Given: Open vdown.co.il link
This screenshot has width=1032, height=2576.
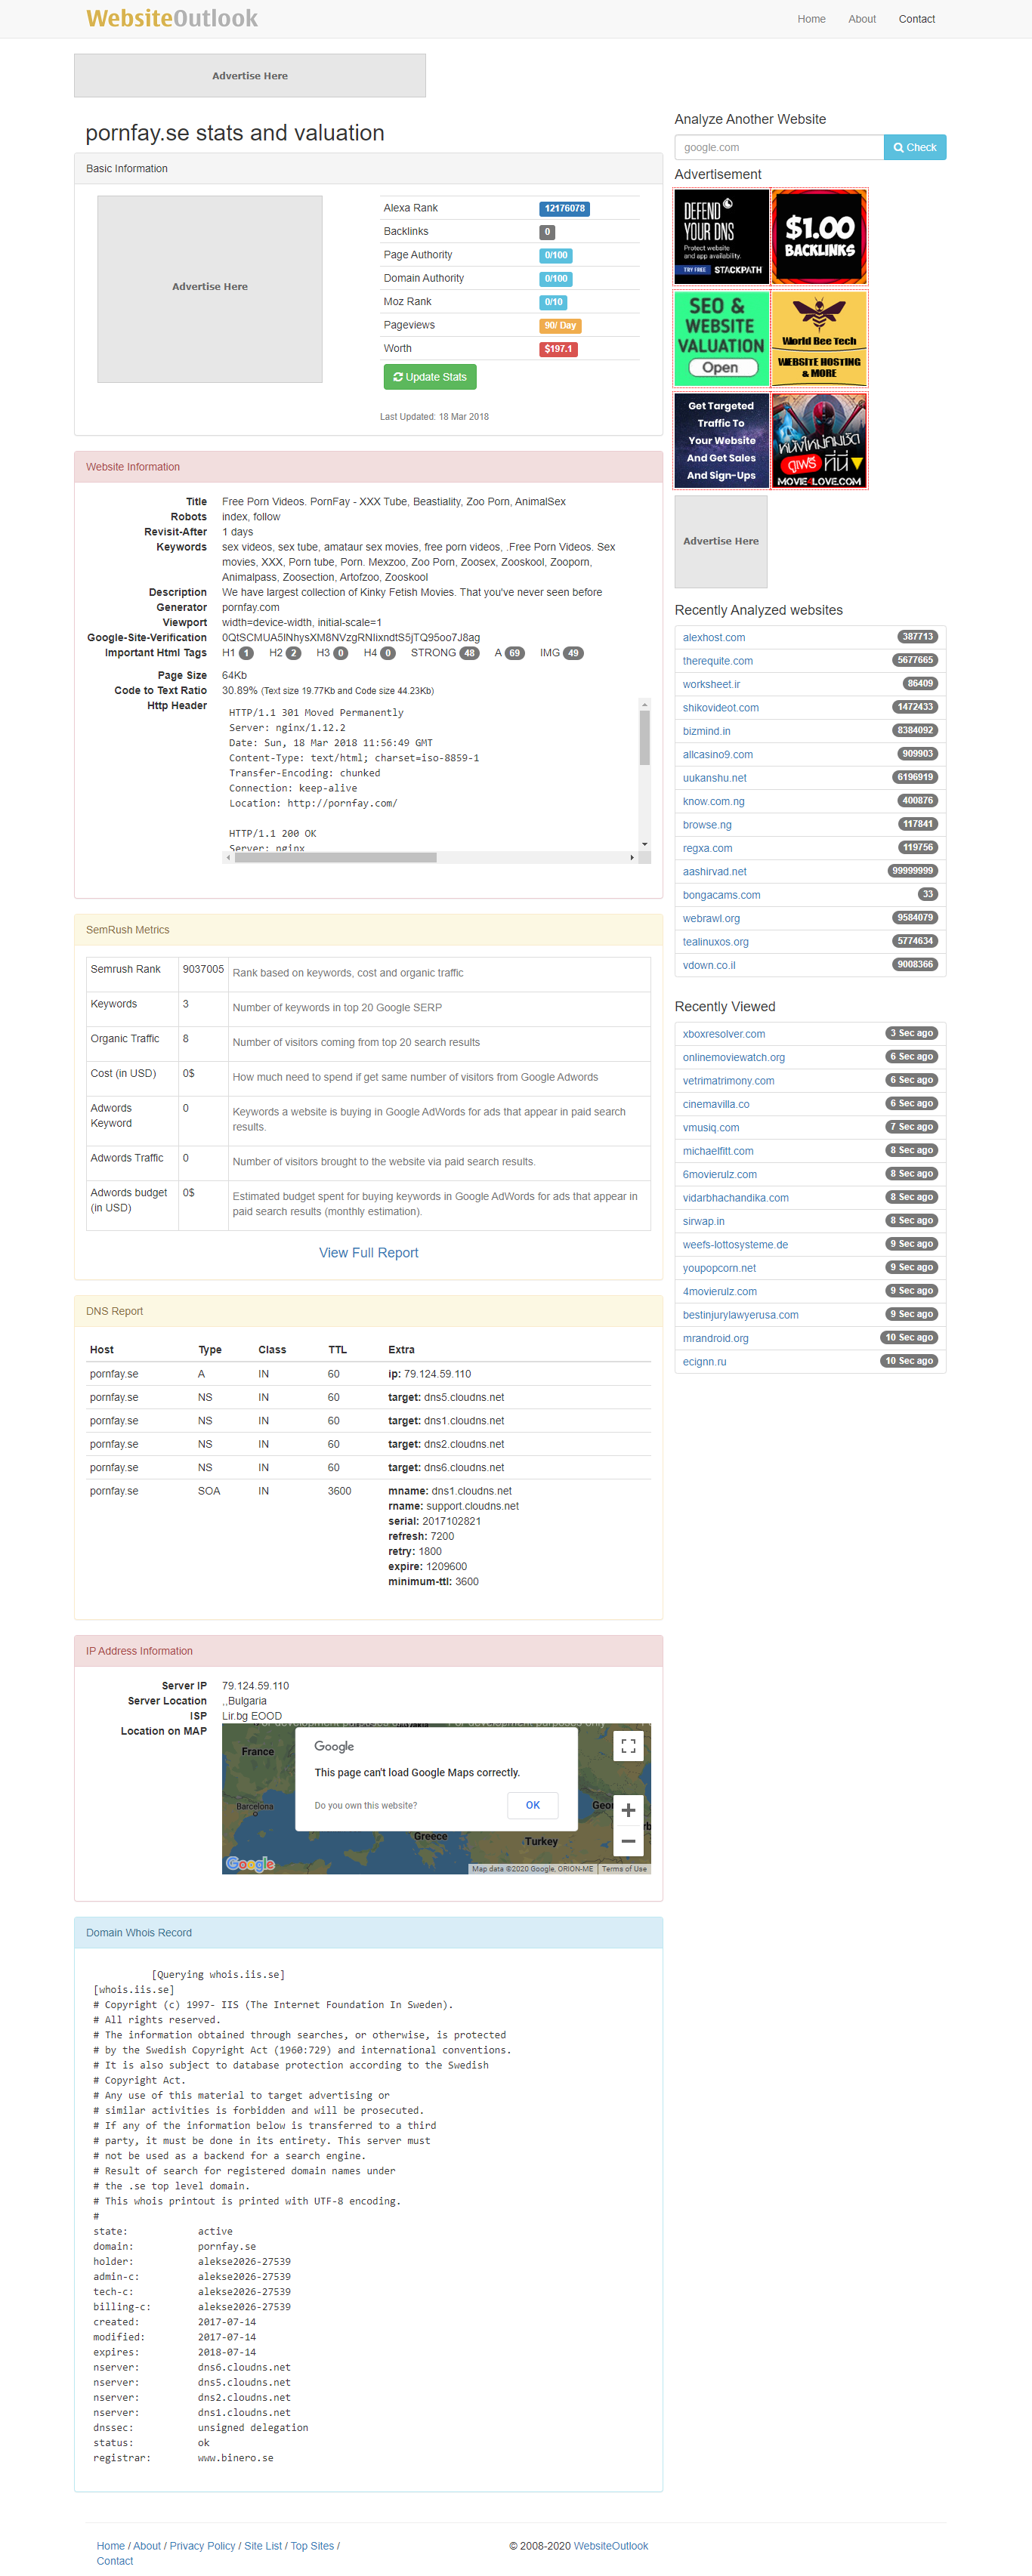Looking at the screenshot, I should 709,966.
